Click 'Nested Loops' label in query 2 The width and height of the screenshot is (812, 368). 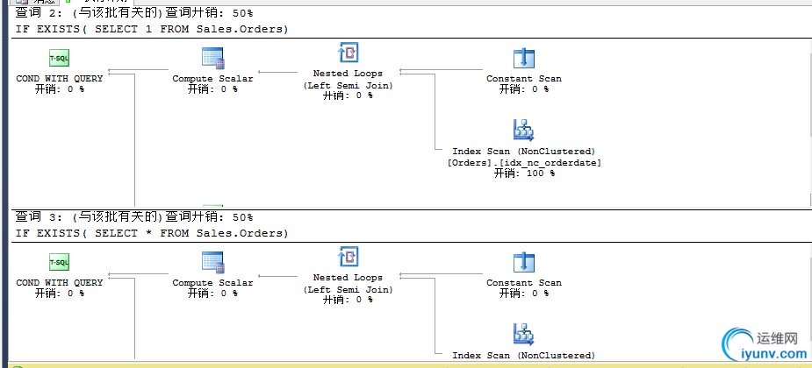[x=348, y=74]
